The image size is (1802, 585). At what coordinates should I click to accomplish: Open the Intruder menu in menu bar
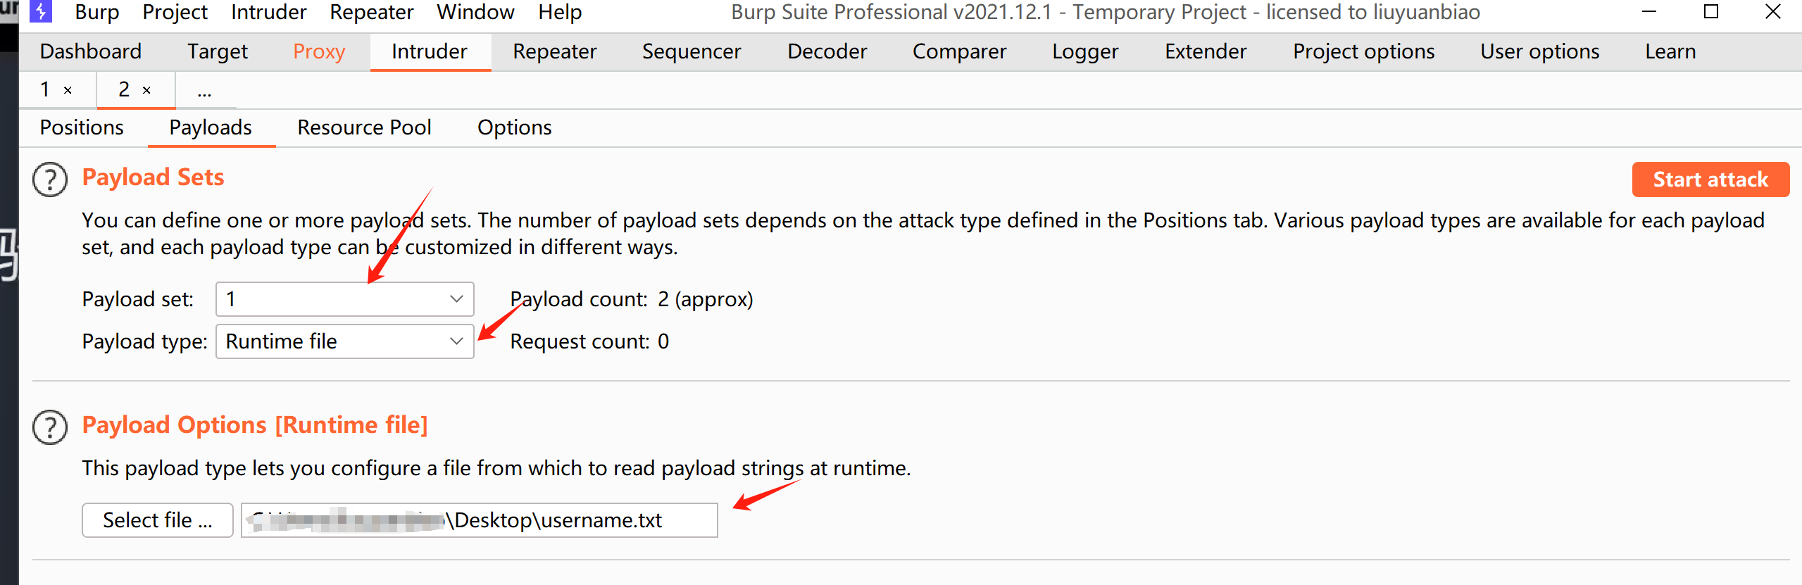click(x=268, y=12)
